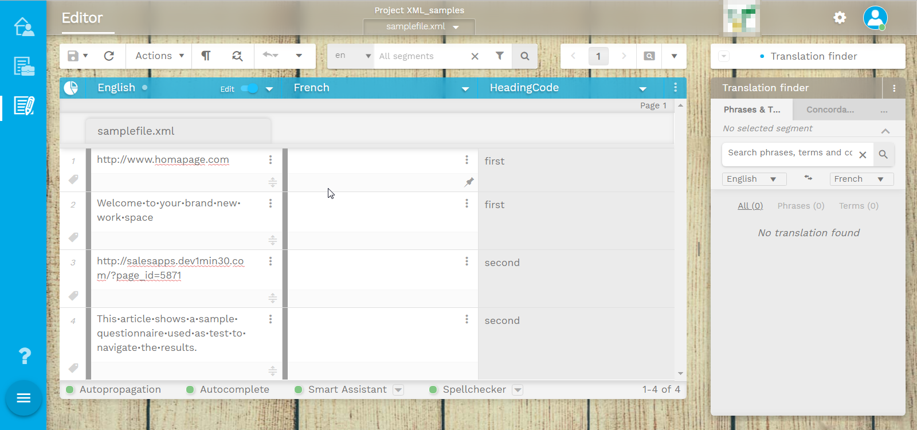Open the user profile avatar
The image size is (917, 430).
click(875, 18)
